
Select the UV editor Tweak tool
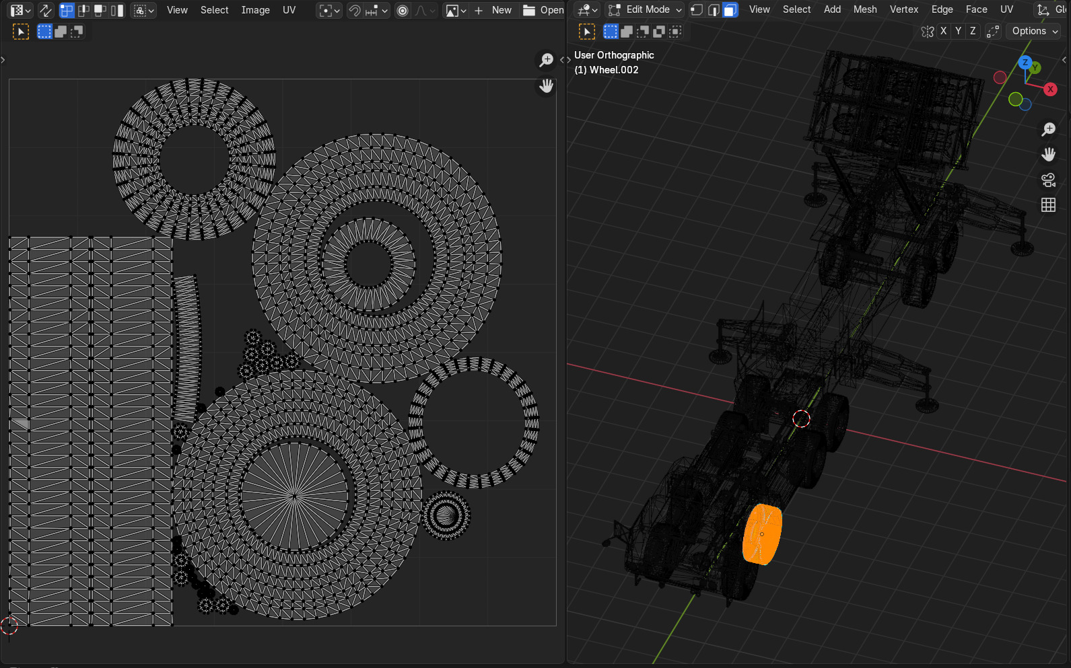pos(21,32)
